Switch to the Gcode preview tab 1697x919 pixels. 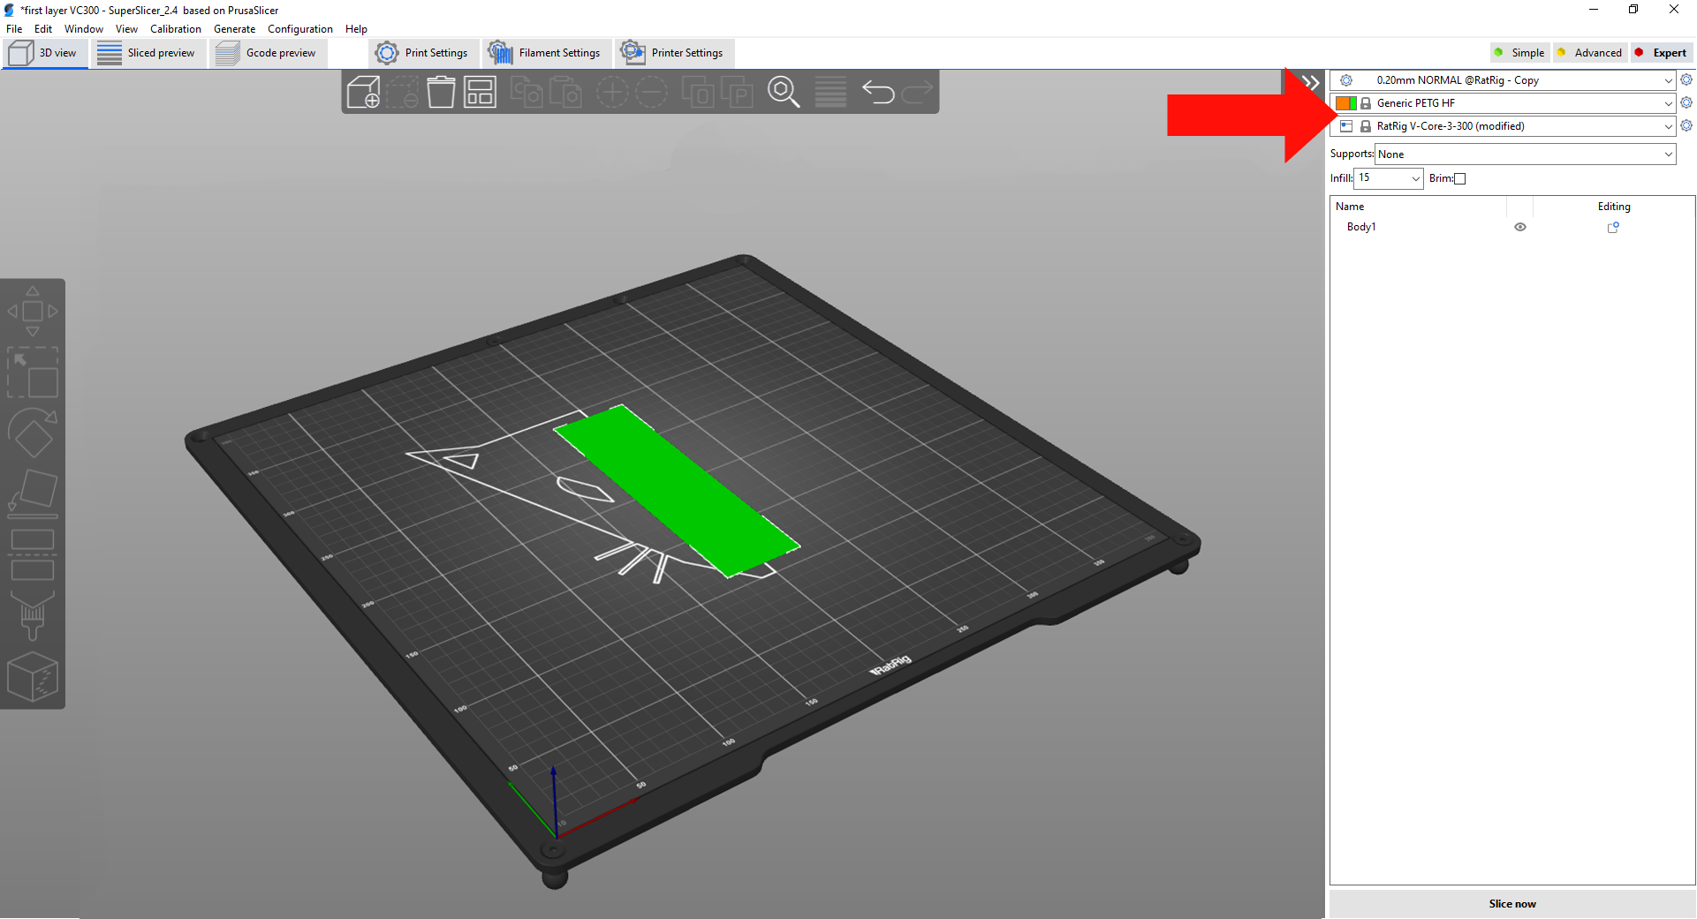[267, 53]
